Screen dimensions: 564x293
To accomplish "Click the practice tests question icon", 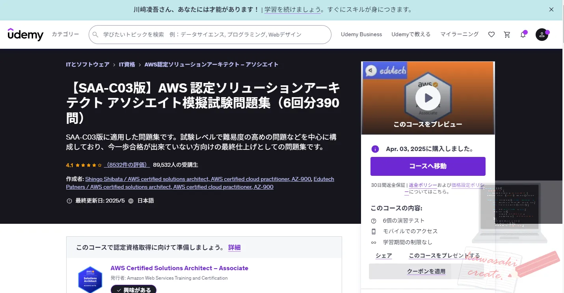I will coord(374,221).
